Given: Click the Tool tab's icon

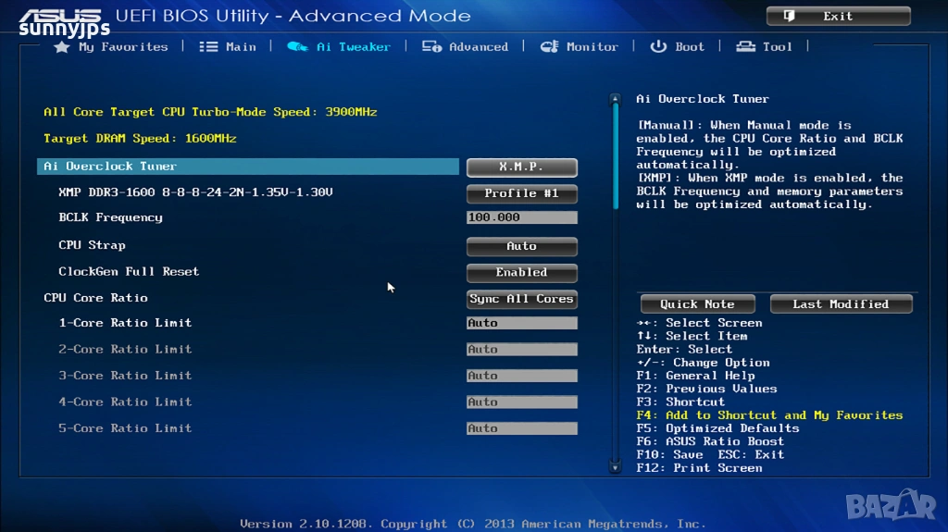Looking at the screenshot, I should tap(745, 47).
